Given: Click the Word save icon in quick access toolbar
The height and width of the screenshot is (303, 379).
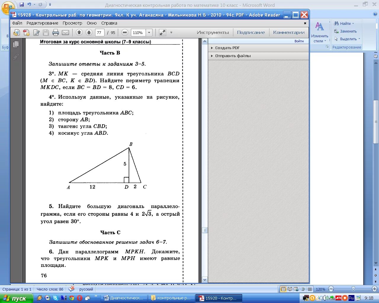Looking at the screenshot, I should pos(22,4).
